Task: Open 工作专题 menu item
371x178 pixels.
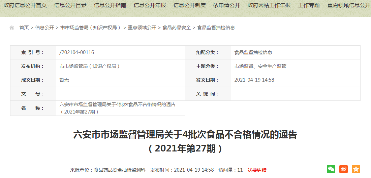Action: tap(309, 5)
